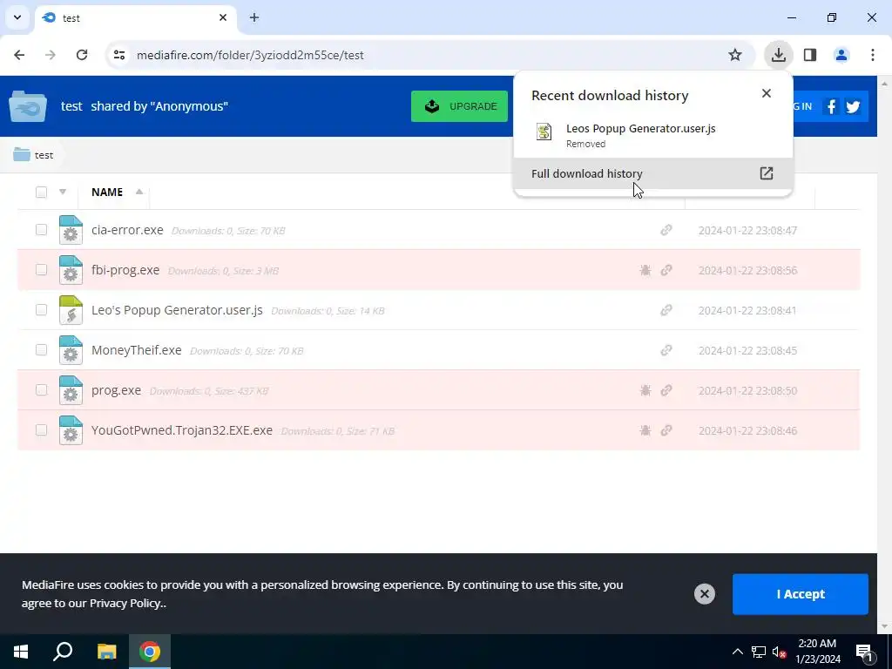Image resolution: width=892 pixels, height=669 pixels.
Task: Check the box for Leo's Popup Generator.user.js
Action: click(41, 309)
